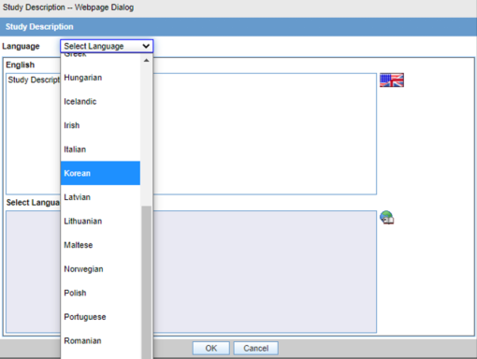
Task: Open the Select Language dropdown
Action: click(107, 46)
